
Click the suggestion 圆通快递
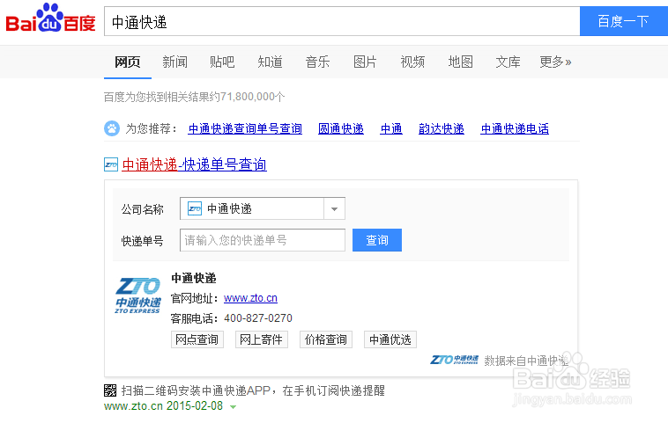pyautogui.click(x=341, y=128)
